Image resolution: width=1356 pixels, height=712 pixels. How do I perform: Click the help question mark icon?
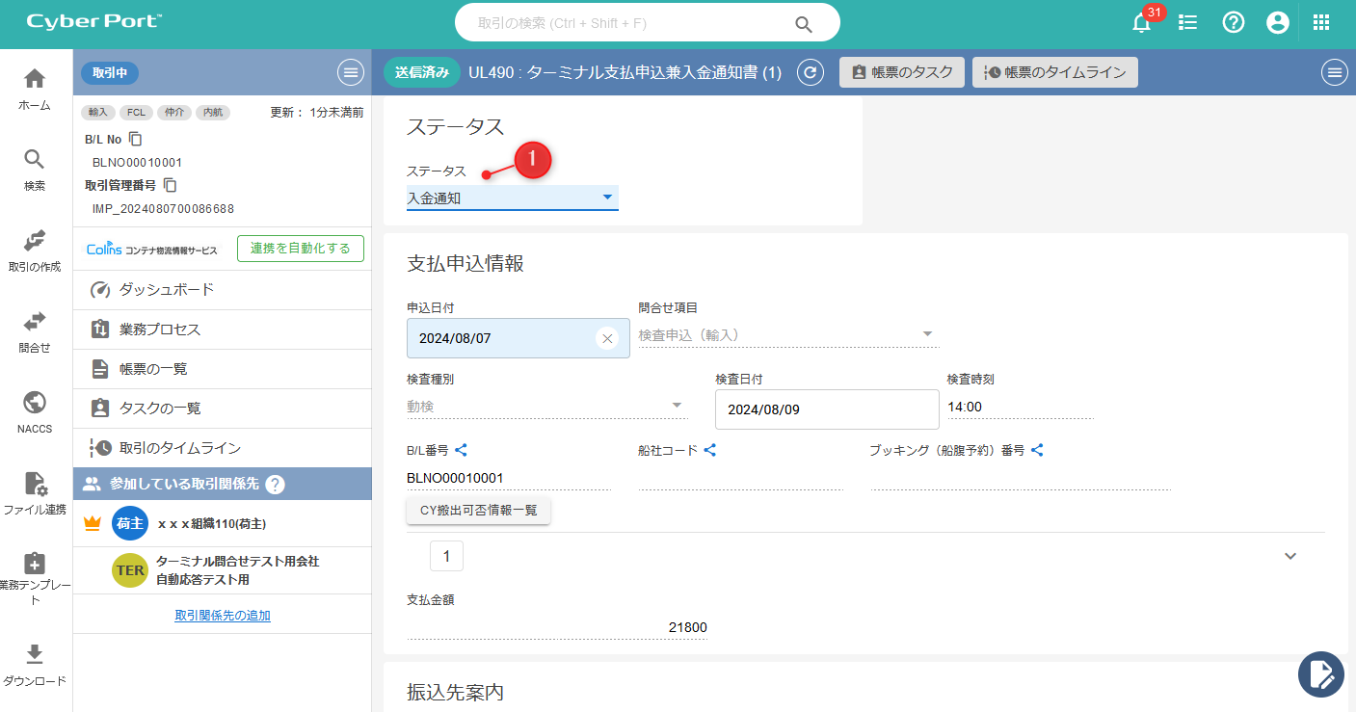(x=1234, y=23)
